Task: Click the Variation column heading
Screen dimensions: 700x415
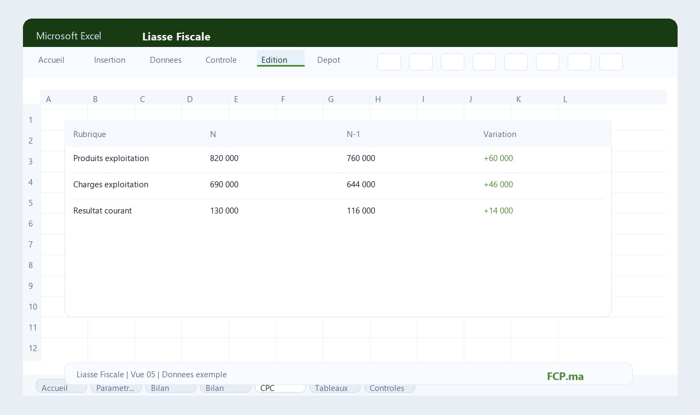Action: coord(500,134)
